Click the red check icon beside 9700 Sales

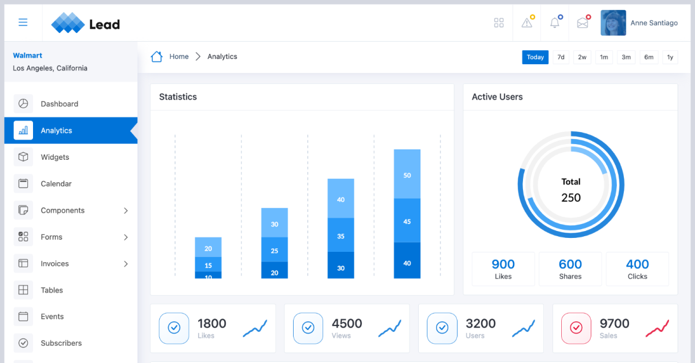576,328
